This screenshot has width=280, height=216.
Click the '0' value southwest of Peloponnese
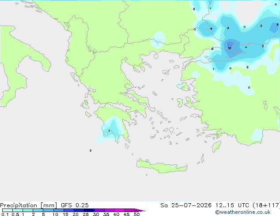pos(91,151)
